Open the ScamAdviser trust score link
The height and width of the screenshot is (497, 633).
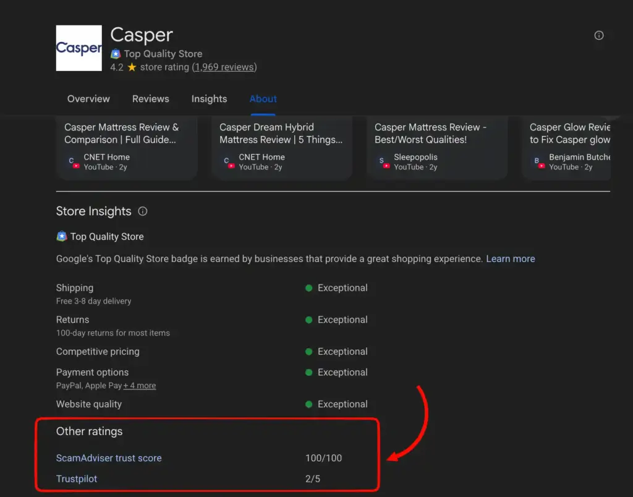pos(109,458)
